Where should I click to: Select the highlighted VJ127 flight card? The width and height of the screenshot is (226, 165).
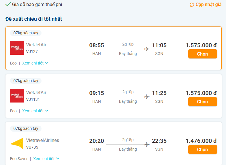click(x=114, y=48)
